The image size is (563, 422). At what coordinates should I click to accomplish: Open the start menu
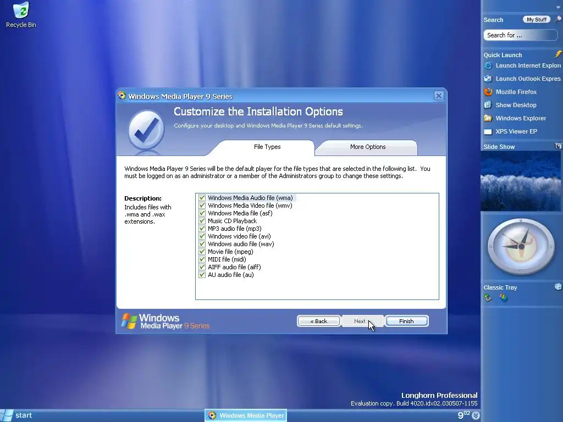[17, 415]
